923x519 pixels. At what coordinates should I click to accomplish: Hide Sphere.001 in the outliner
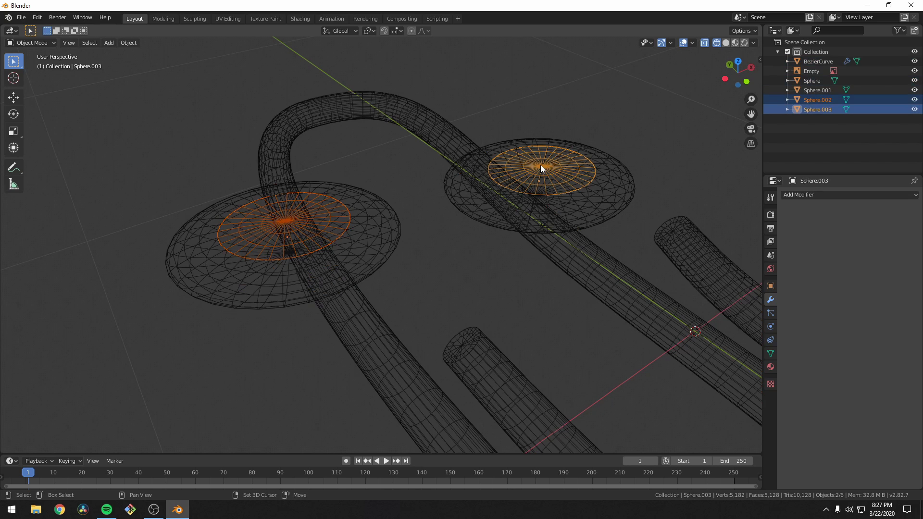915,90
